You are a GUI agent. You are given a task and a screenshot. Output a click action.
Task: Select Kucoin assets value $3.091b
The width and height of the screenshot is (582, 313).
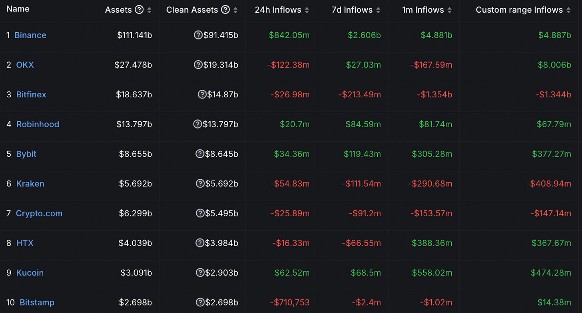[x=136, y=273]
